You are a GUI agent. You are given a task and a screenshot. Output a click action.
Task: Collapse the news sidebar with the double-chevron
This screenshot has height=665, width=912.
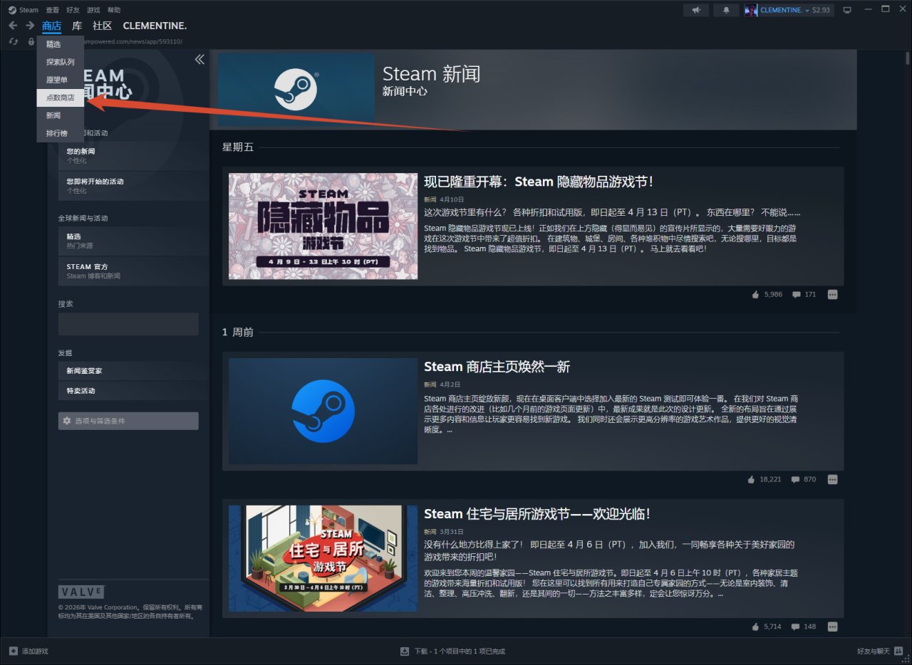(x=199, y=59)
